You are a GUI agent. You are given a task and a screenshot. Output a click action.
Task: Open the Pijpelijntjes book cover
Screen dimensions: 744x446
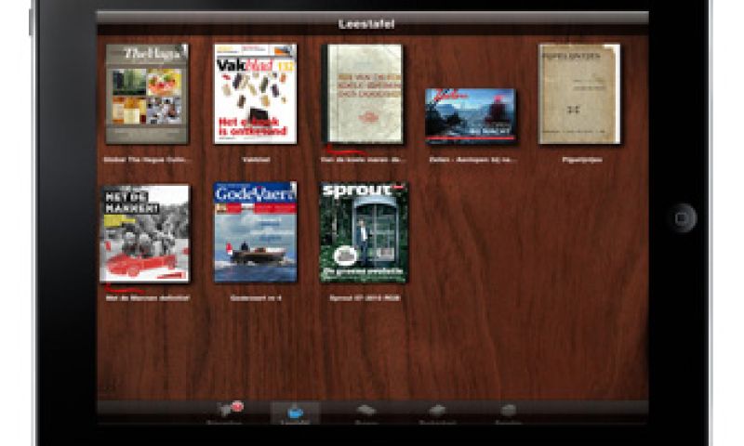point(578,94)
